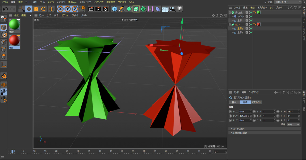306x160 pixels.
Task: Click the 基本 tab button
Action: click(234, 102)
